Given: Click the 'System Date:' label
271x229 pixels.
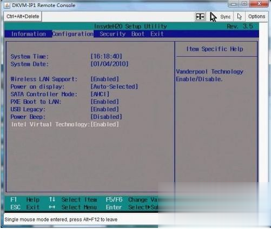Looking at the screenshot, I should [30, 64].
